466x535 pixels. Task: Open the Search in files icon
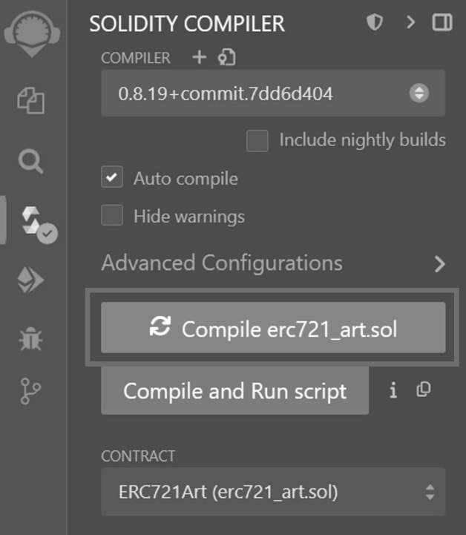tap(30, 161)
